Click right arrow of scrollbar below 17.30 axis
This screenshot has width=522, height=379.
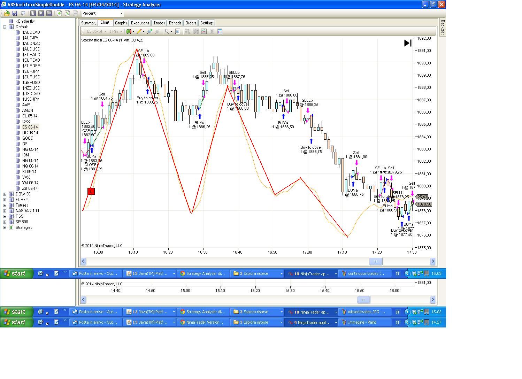pyautogui.click(x=433, y=261)
